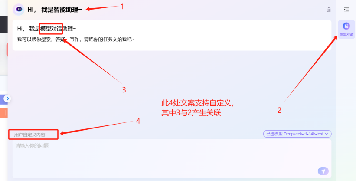This screenshot has height=181, width=356.
Task: Click the robot avatar in the header
Action: pos(19,10)
